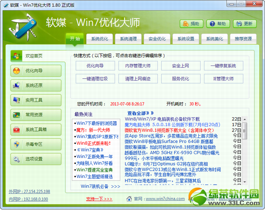The width and height of the screenshot is (265, 211).
Task: Open news 魔方电脑大师 5.0.0.18 公测版下载
Action: (172, 125)
